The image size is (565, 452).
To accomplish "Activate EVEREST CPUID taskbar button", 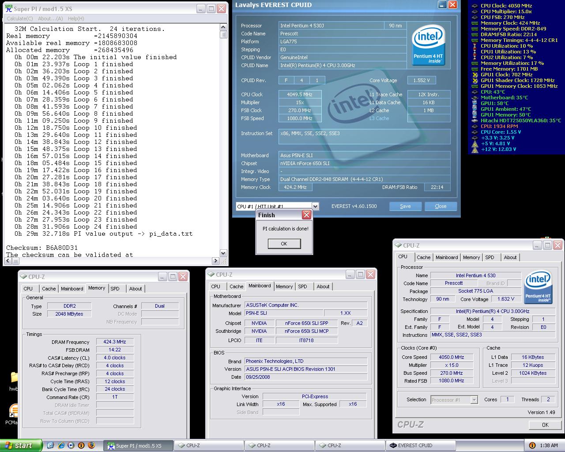I will coord(421,445).
